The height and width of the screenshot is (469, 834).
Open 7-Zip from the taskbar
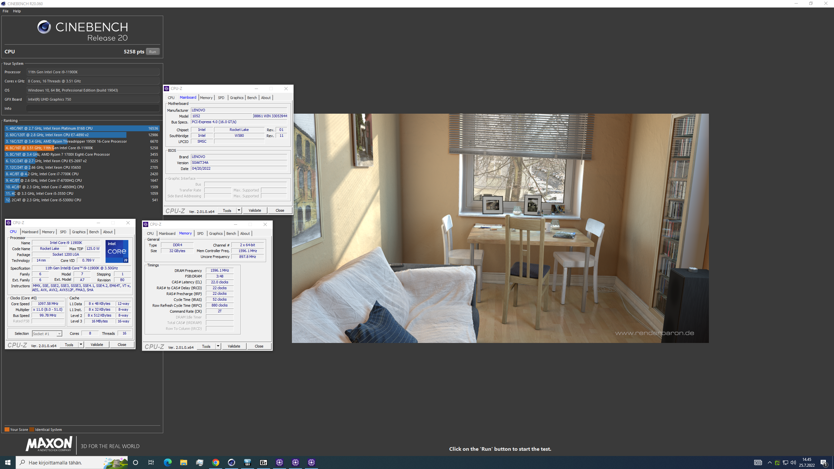(x=263, y=462)
